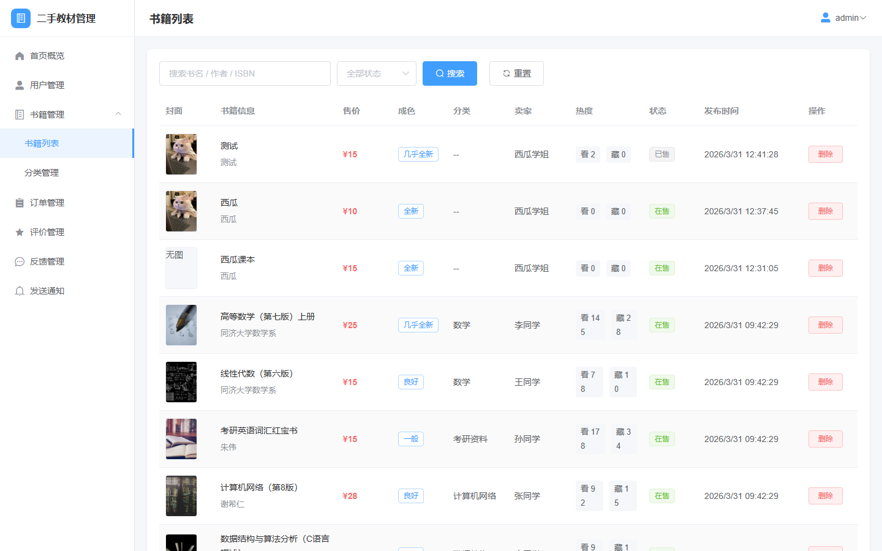Open 分类管理 in the sidebar
882x551 pixels.
click(67, 173)
